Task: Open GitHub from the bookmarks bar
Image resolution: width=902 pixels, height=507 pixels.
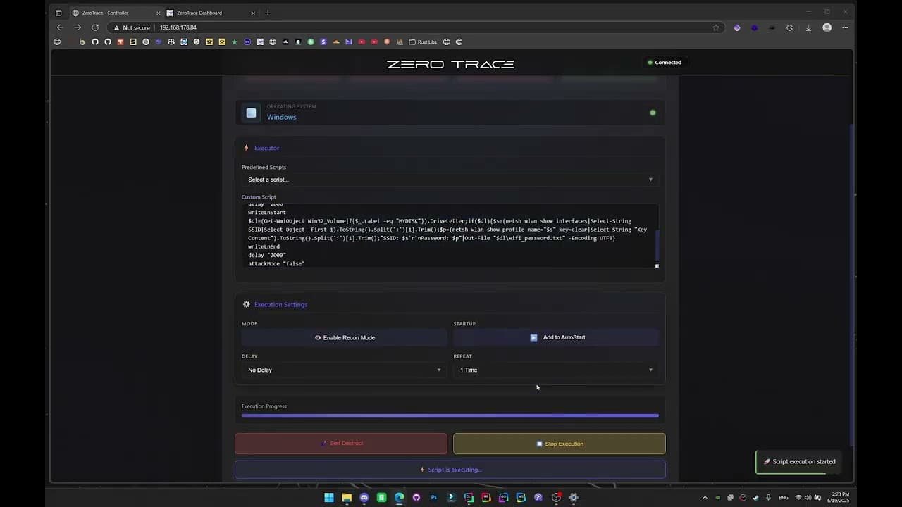Action: pyautogui.click(x=95, y=42)
